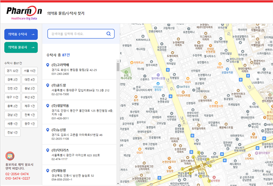Filter by 대구 11건 region
This screenshot has height=186, width=273.
coord(13,97)
